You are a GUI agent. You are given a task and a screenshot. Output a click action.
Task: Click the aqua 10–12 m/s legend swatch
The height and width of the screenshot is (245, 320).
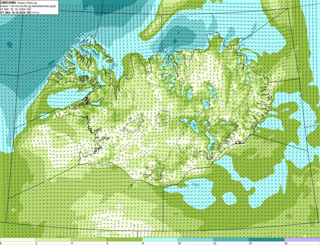[195, 240]
